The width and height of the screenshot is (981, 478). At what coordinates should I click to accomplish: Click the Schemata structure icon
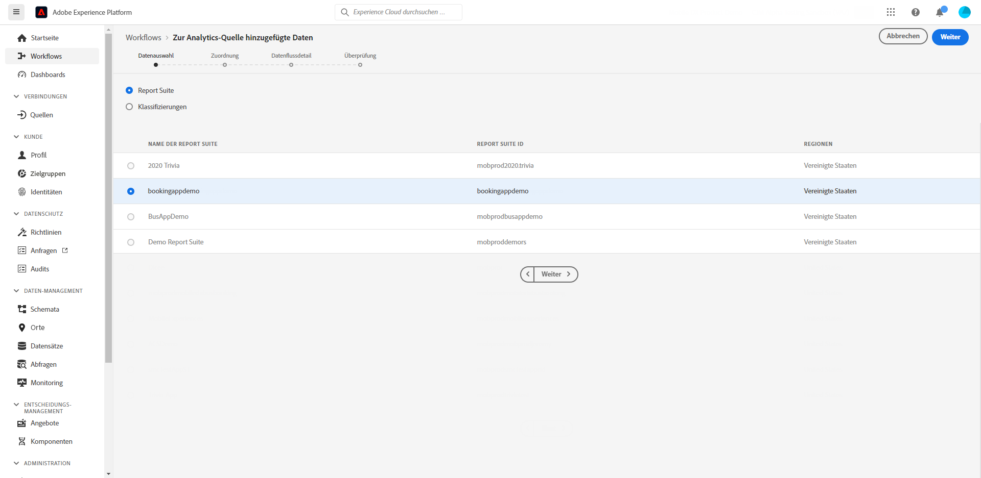click(x=22, y=309)
